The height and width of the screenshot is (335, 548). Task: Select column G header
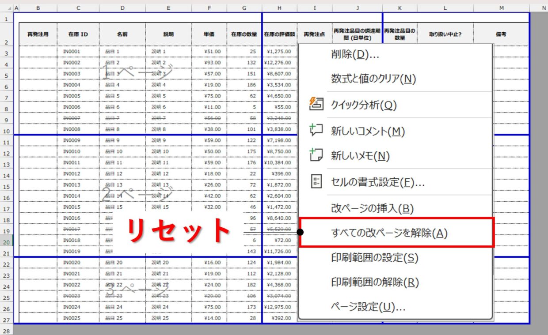[244, 8]
